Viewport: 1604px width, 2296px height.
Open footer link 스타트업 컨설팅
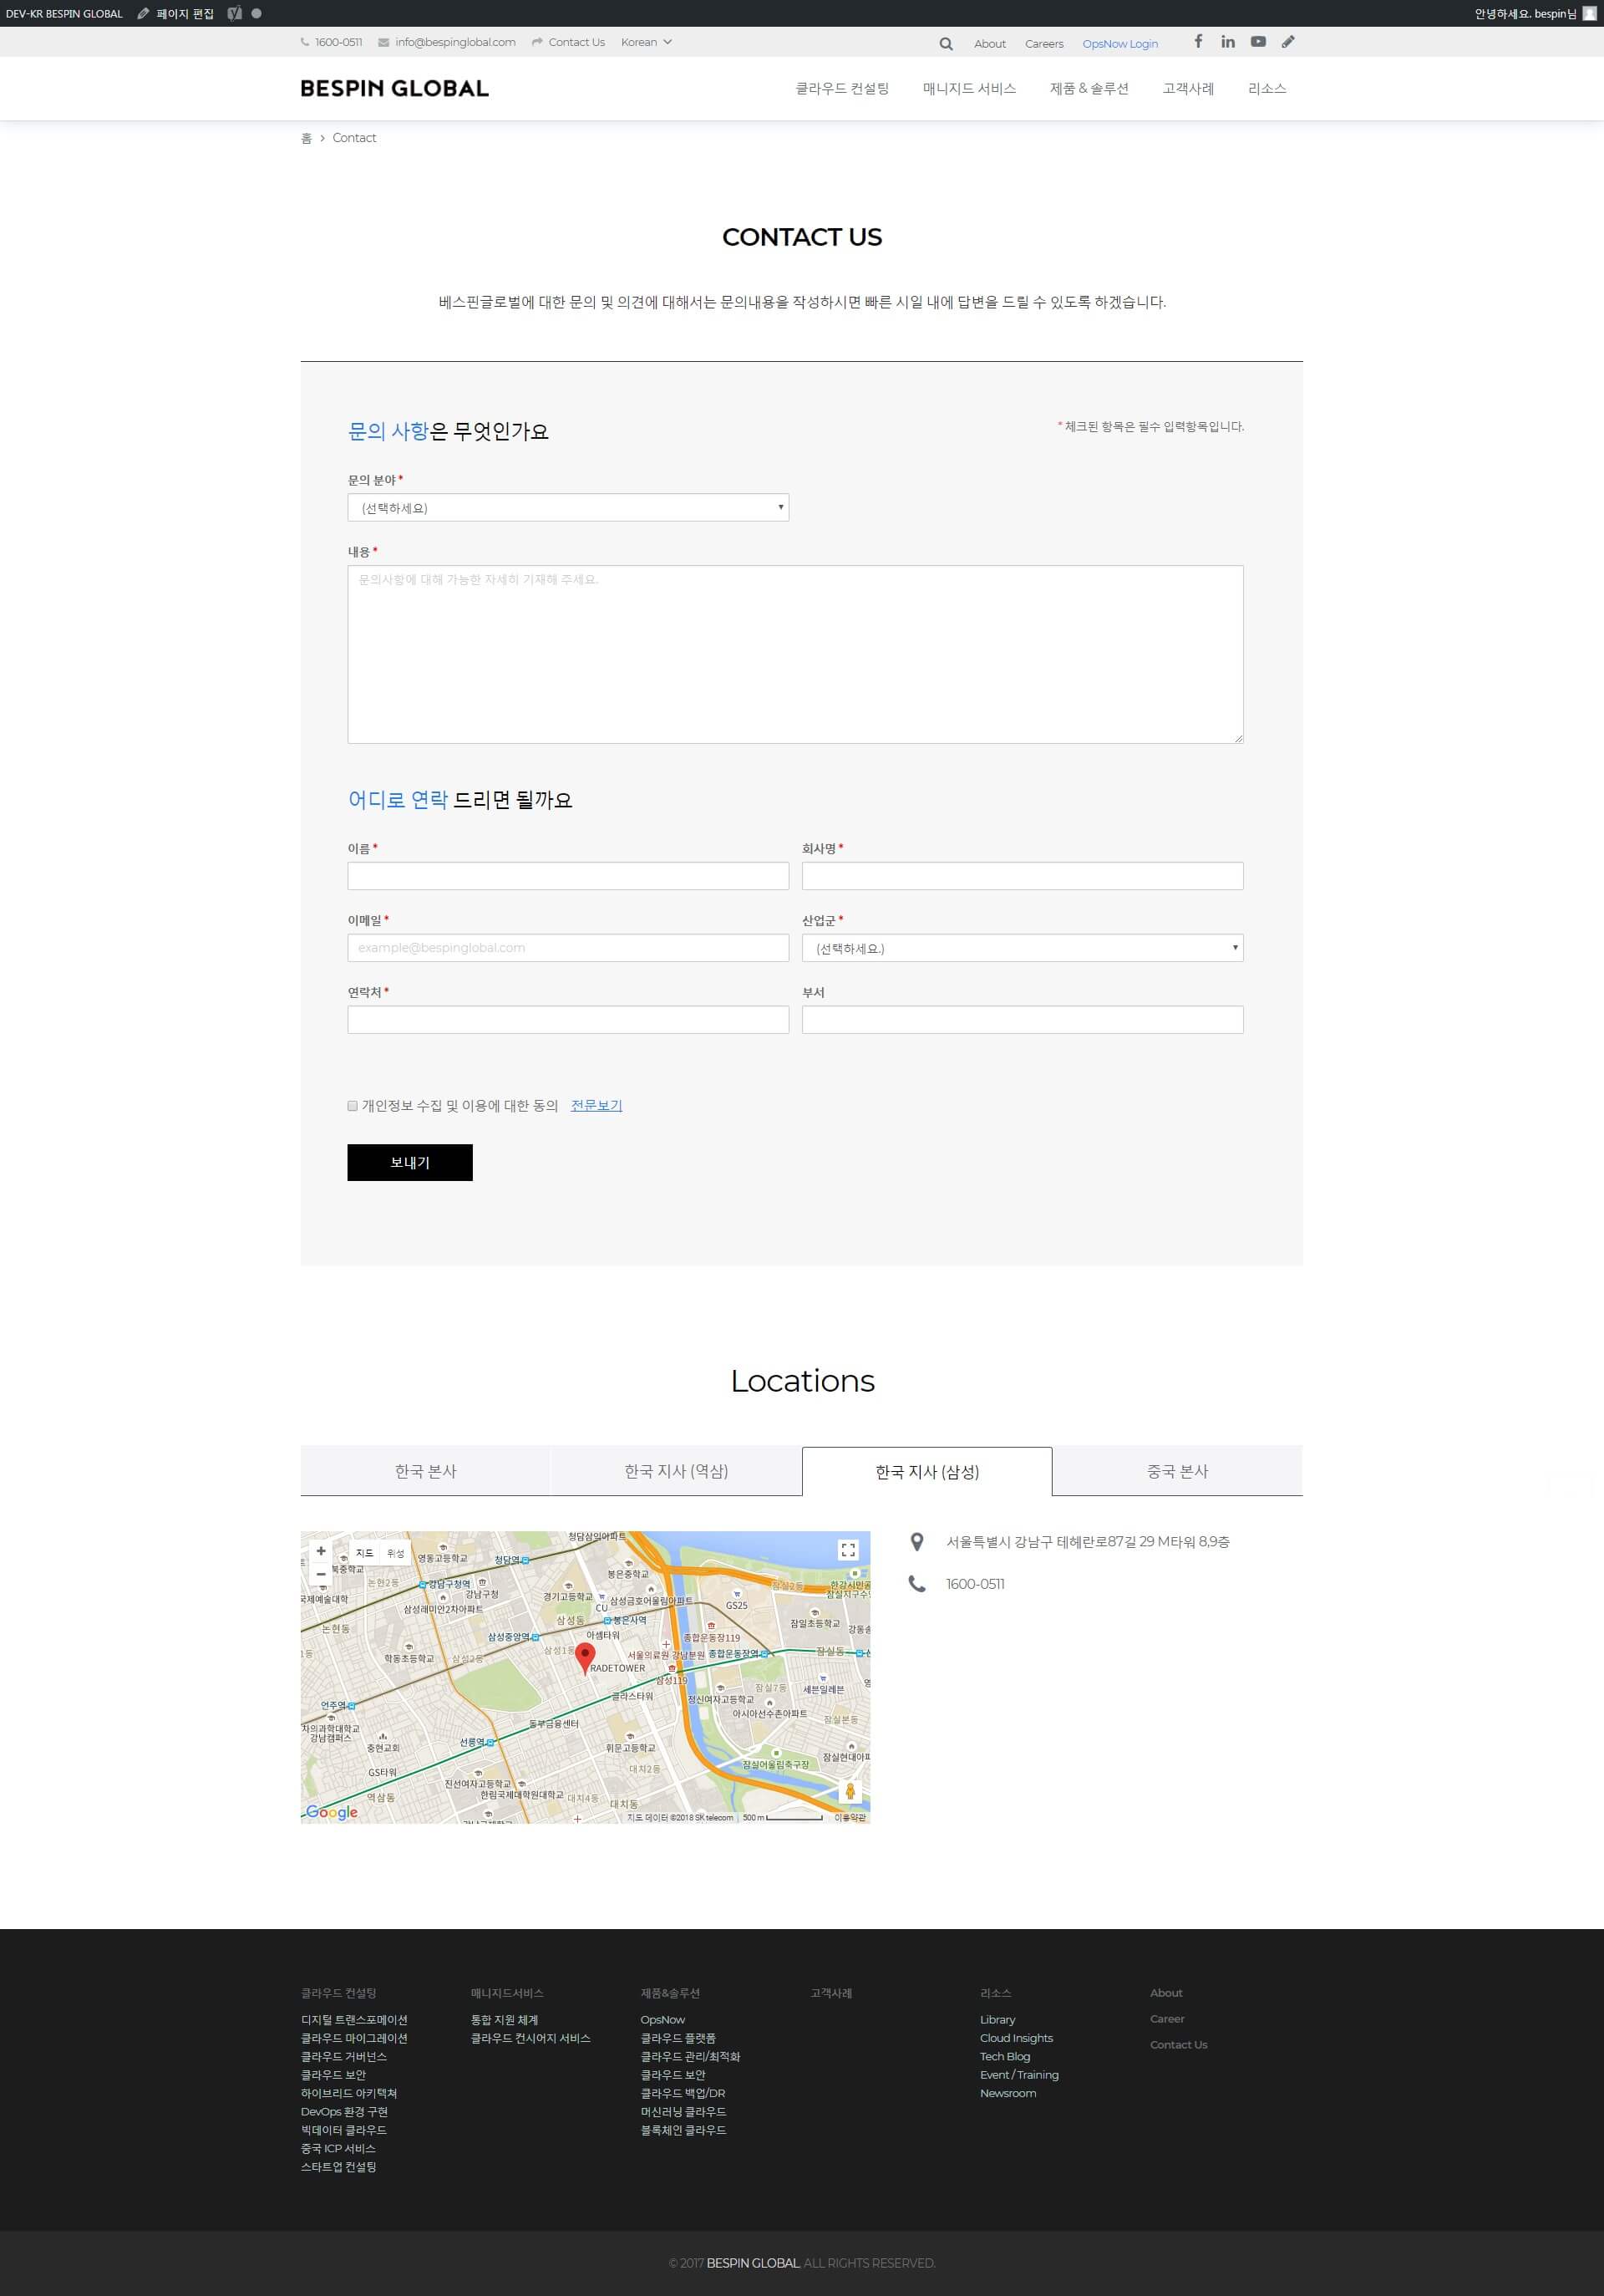point(339,2166)
